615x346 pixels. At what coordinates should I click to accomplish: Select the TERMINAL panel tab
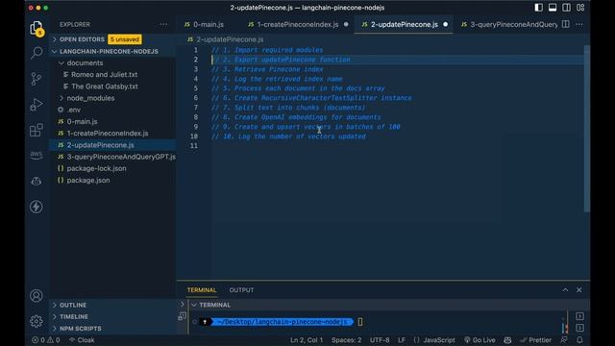202,290
